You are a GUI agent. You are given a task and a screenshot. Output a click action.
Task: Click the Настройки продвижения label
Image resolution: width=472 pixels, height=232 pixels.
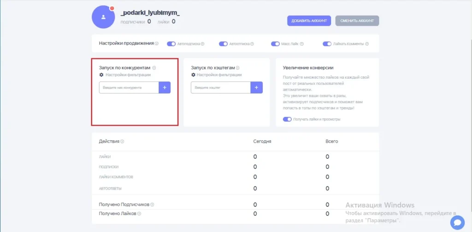(126, 43)
